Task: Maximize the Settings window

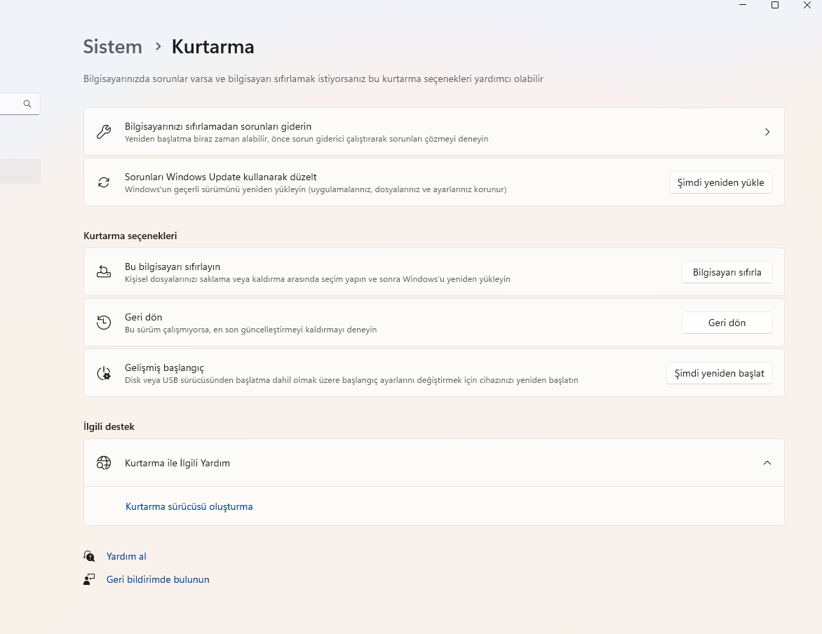Action: pos(775,5)
